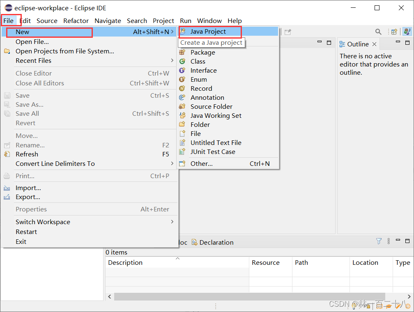Click the Record icon in submenu
This screenshot has height=312, width=414.
[x=182, y=88]
